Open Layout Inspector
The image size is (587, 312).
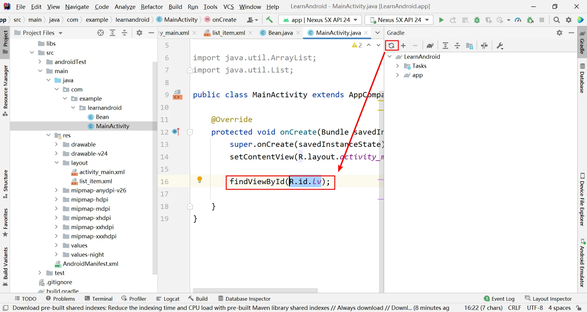548,299
